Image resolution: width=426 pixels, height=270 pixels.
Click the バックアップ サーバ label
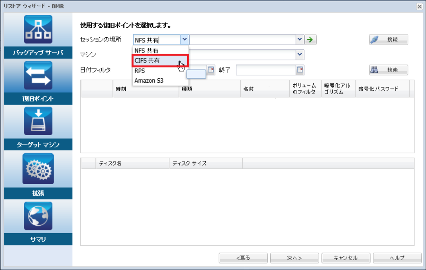(38, 53)
